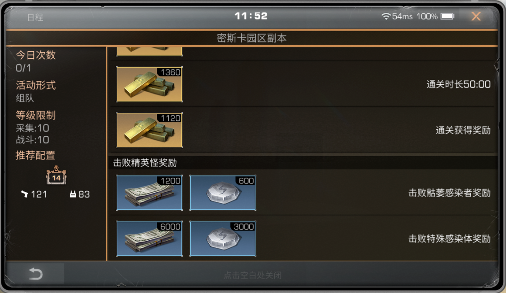Close the panel with the orange X

point(476,16)
